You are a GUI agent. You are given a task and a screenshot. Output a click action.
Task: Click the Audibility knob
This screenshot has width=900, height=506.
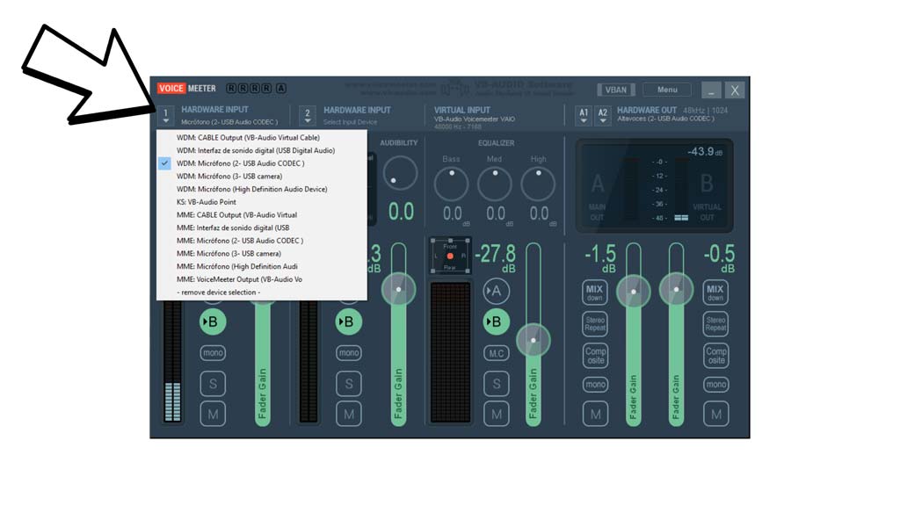400,173
